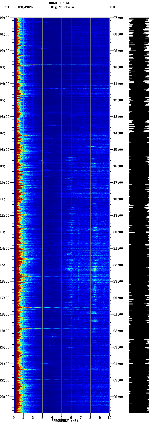Click the '10:00' PDT time label
The height and width of the screenshot is (435, 151).
(5, 183)
